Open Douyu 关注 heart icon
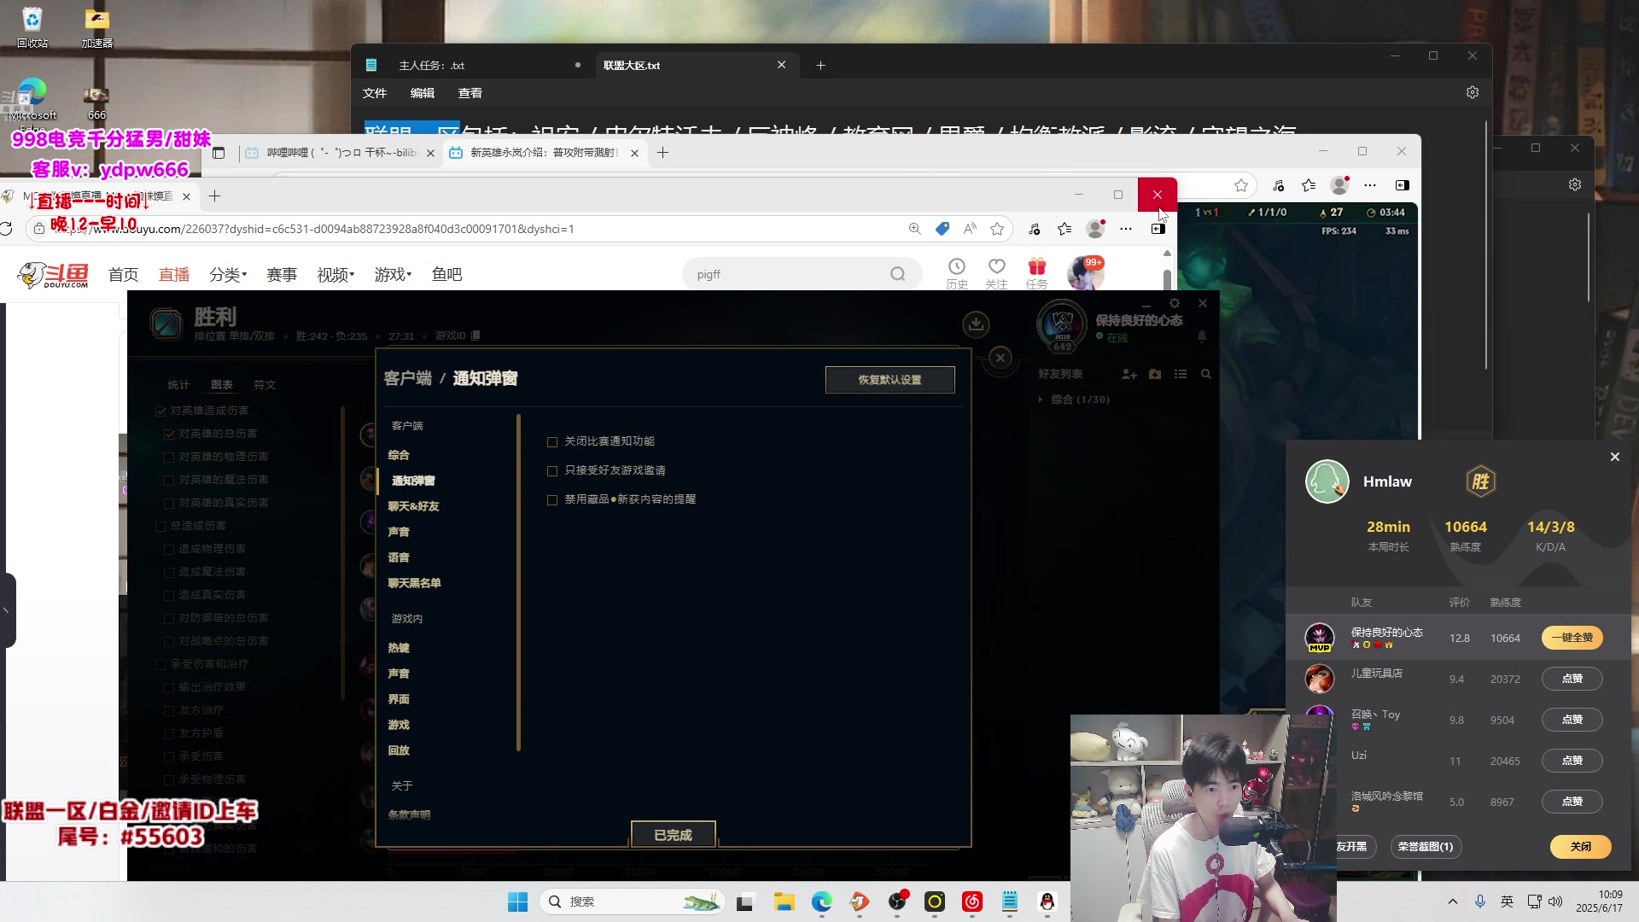1639x922 pixels. (x=996, y=273)
